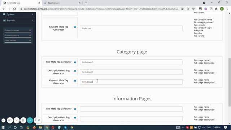Image resolution: width=231 pixels, height=130 pixels.
Task: Open the Chrome three-dot menu
Action: click(x=227, y=9)
